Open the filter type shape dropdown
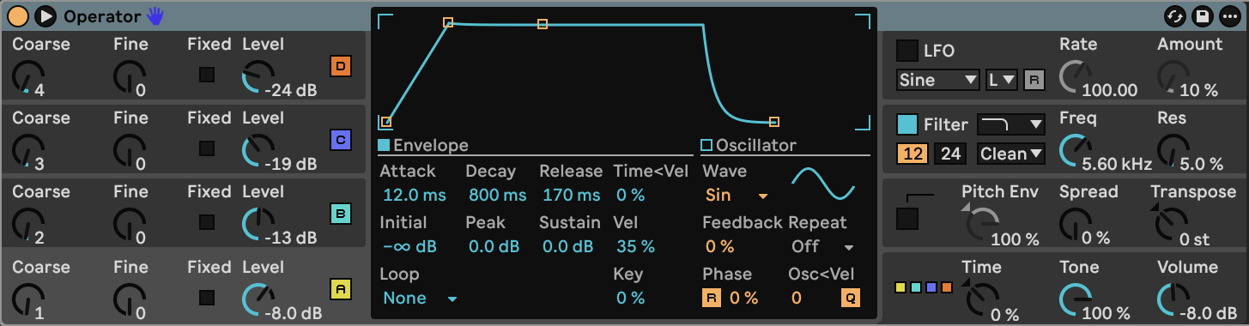 click(x=1011, y=124)
